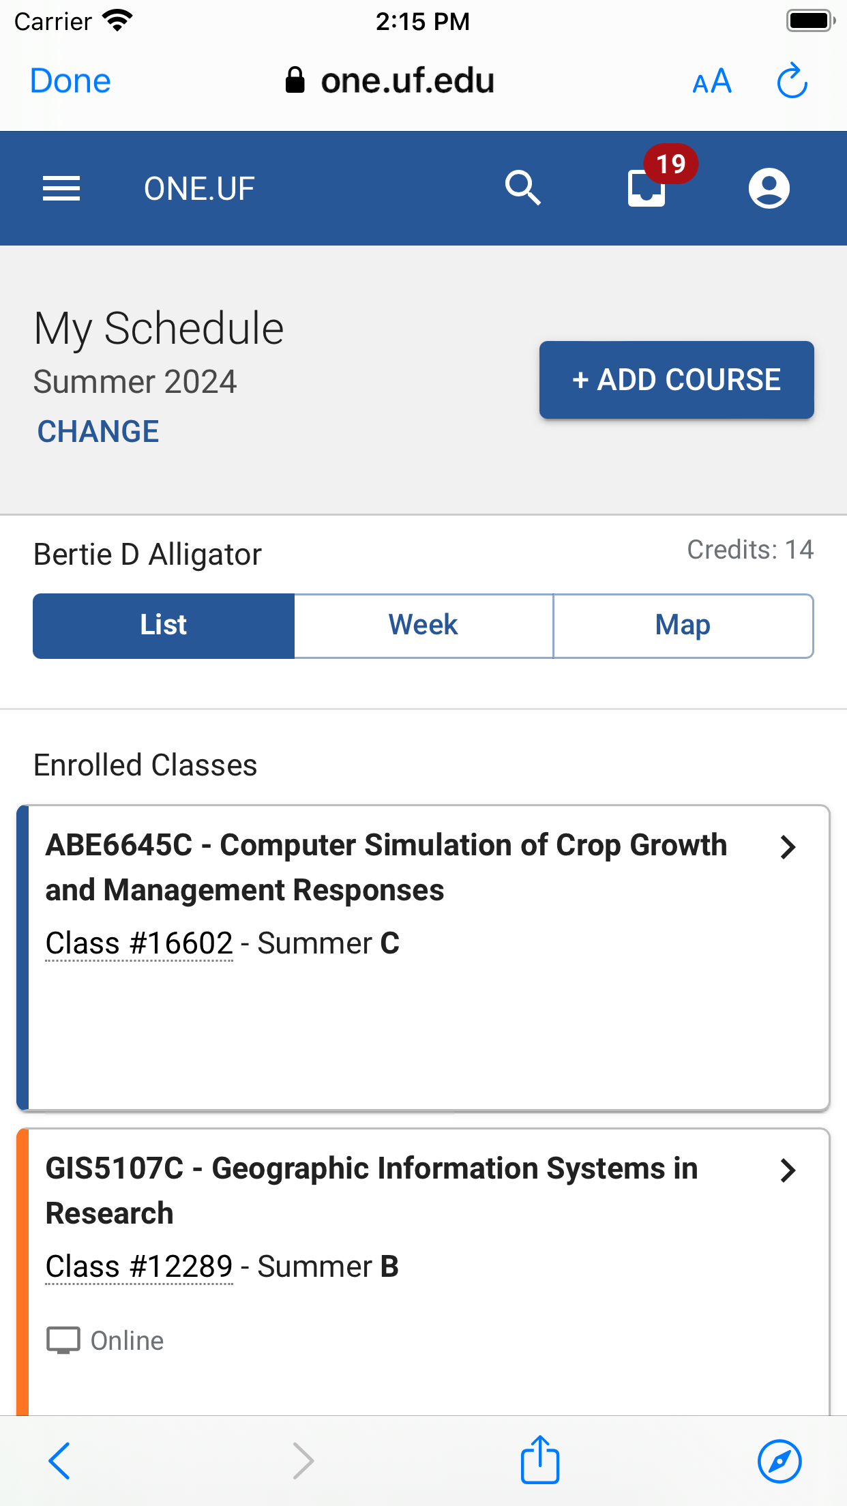Open the user profile account icon
The image size is (847, 1506).
(769, 188)
